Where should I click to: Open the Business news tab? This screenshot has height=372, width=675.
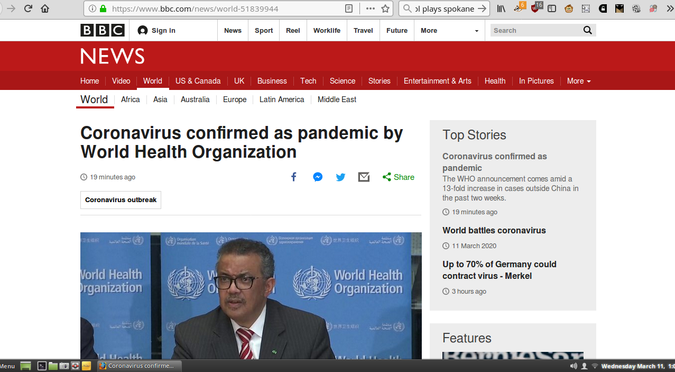[x=272, y=81]
